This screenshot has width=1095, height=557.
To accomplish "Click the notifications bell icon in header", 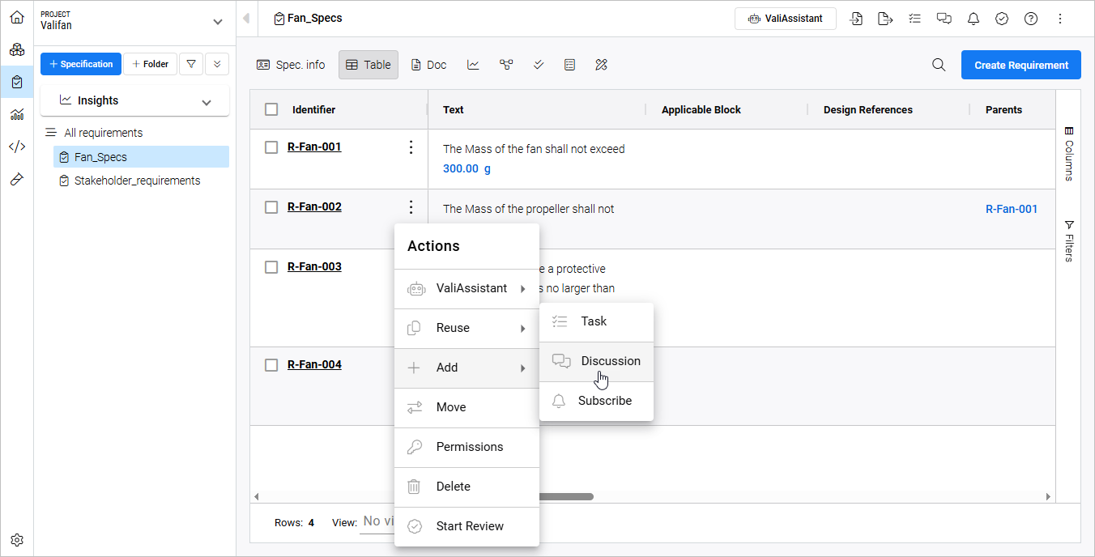I will click(974, 19).
